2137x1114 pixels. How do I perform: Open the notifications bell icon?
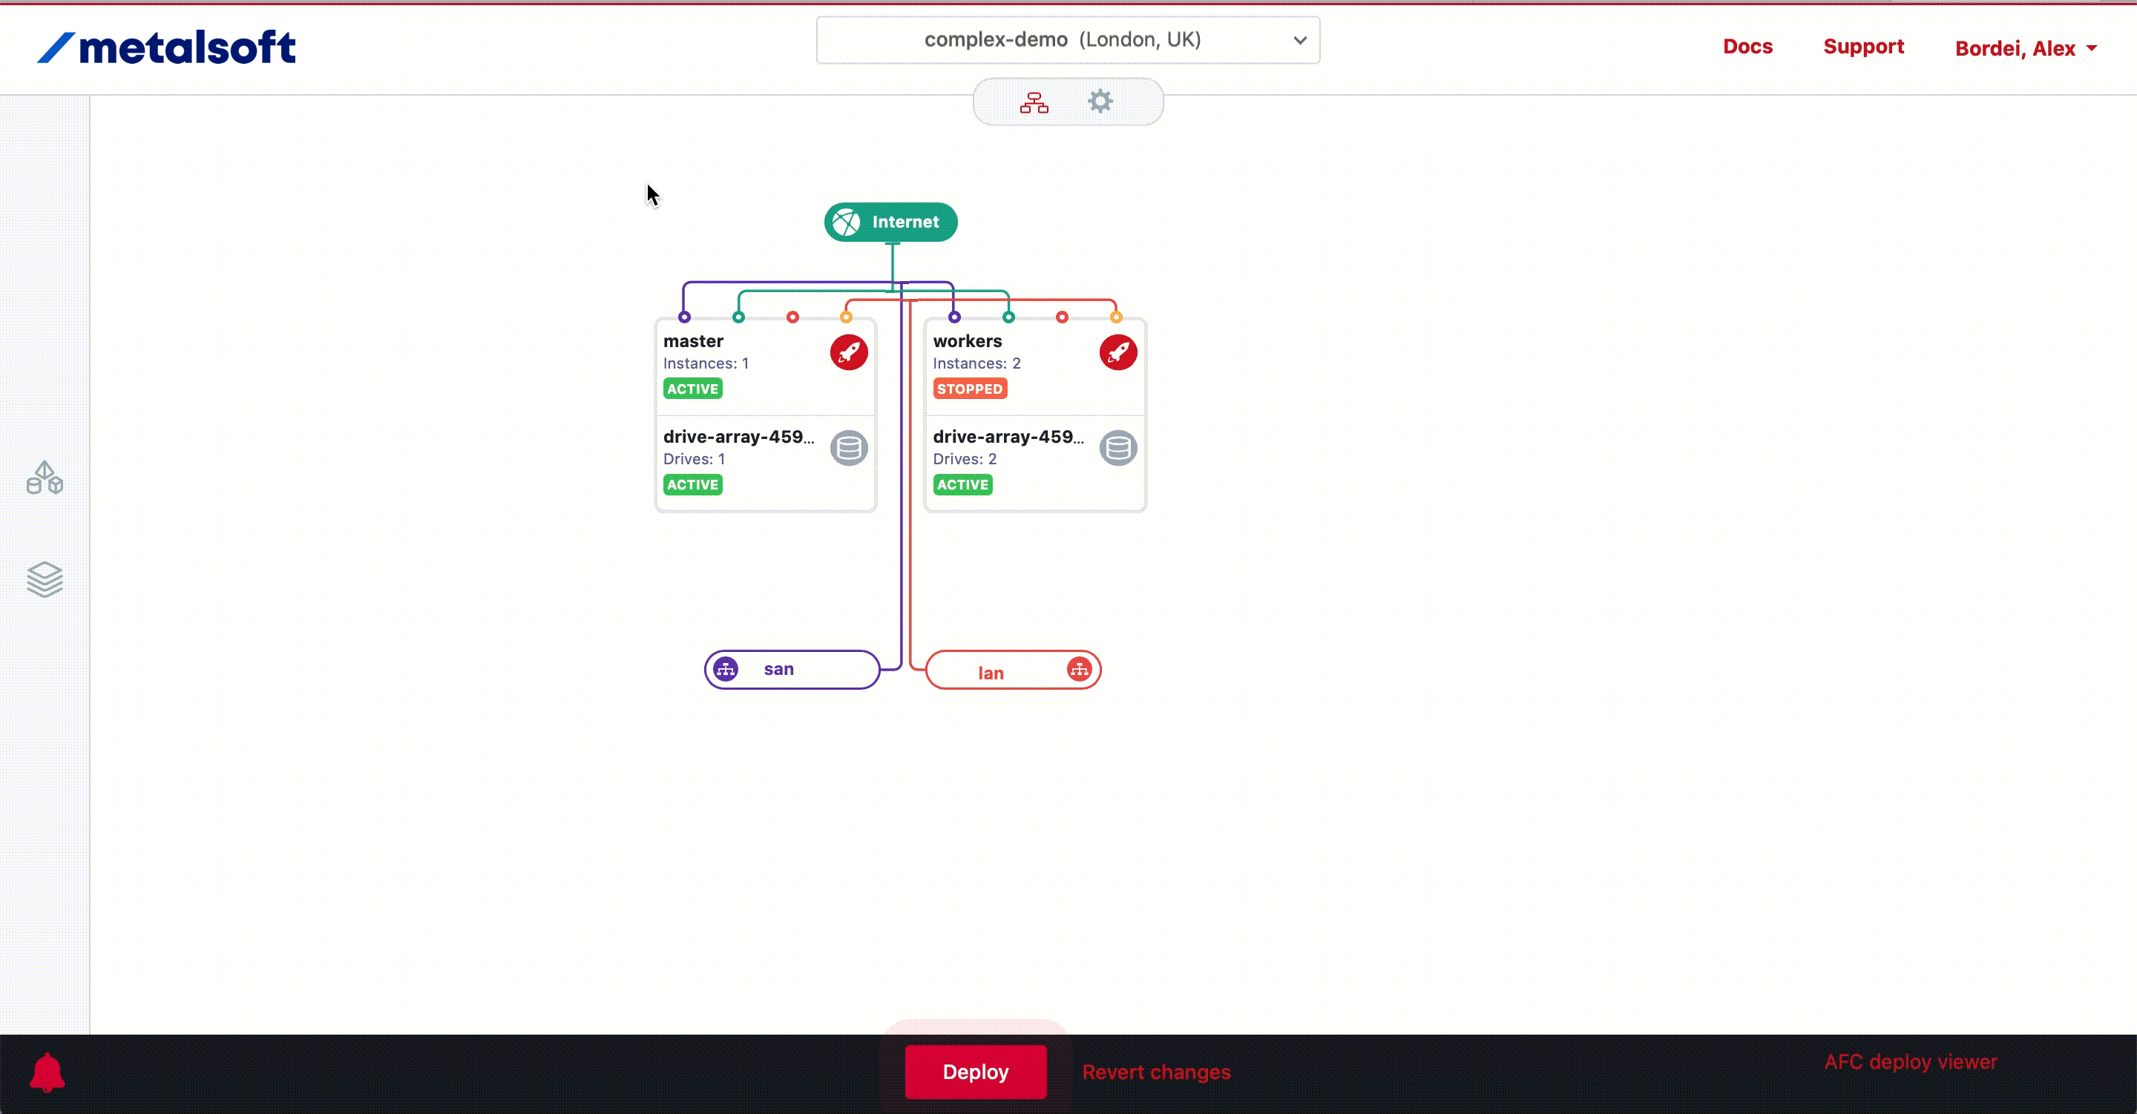(47, 1072)
